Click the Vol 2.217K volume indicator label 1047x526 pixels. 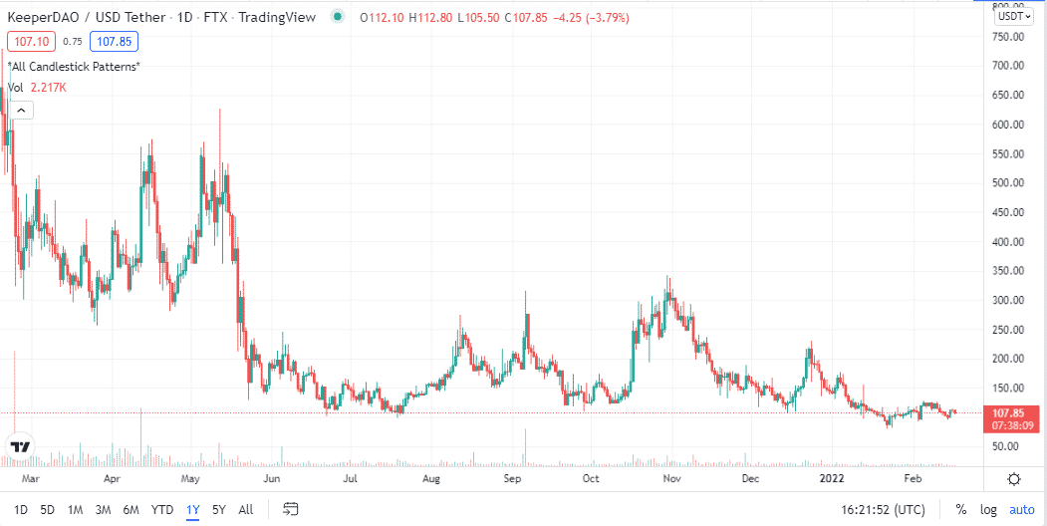[38, 88]
